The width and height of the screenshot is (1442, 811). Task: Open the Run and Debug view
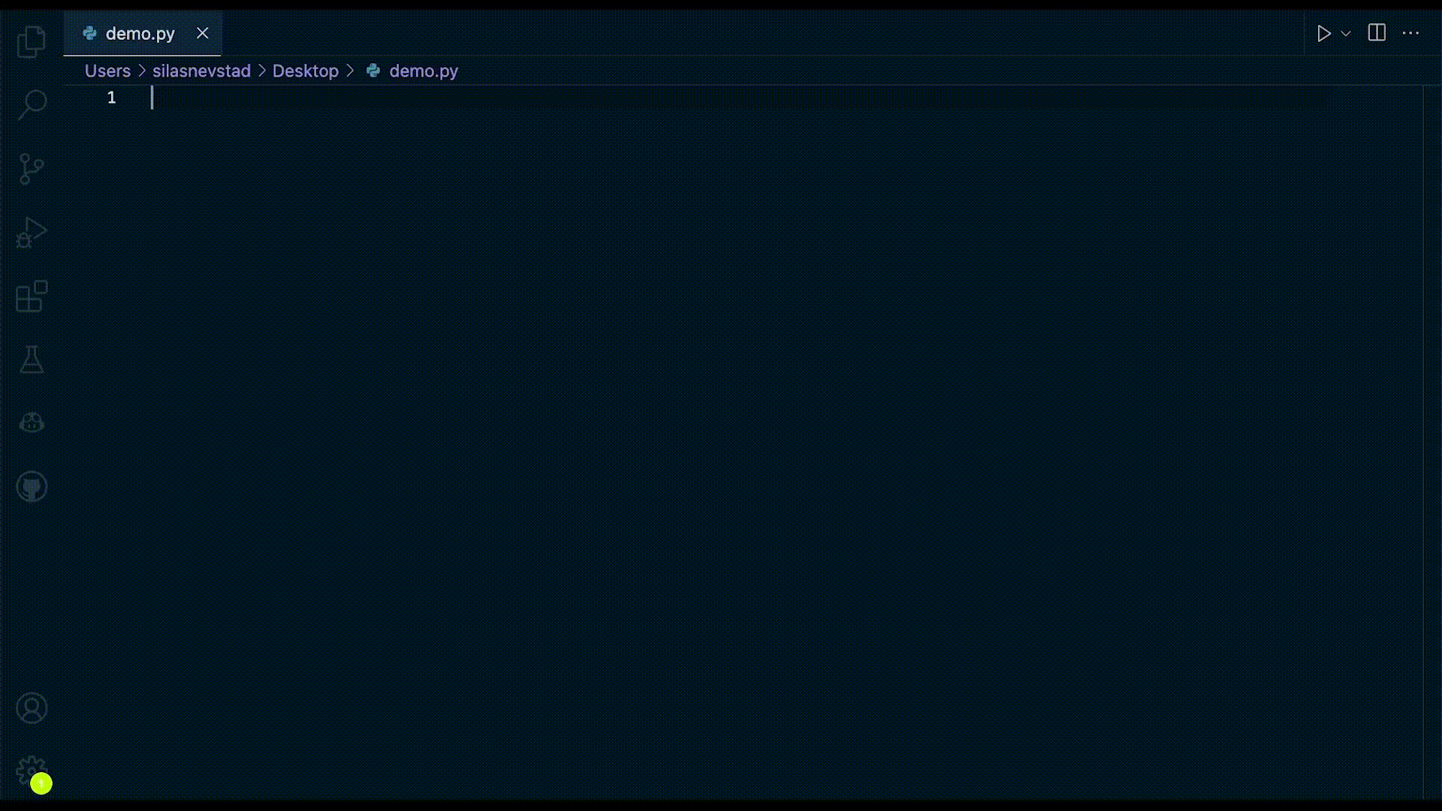tap(32, 232)
